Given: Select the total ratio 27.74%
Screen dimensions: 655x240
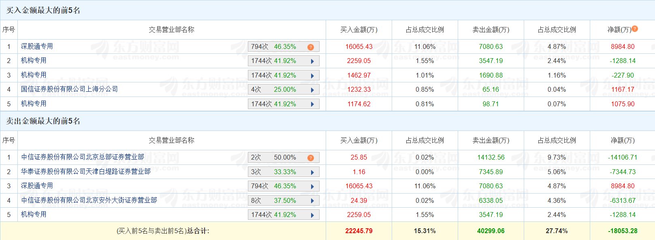Looking at the screenshot, I should pos(557,231).
